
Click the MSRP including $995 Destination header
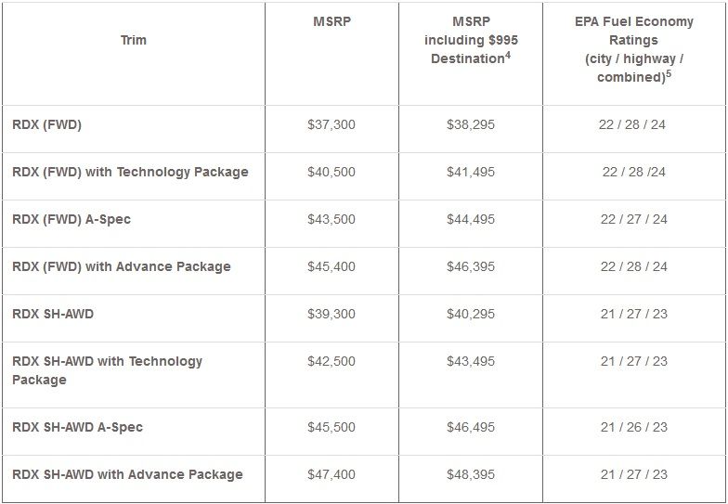point(471,40)
